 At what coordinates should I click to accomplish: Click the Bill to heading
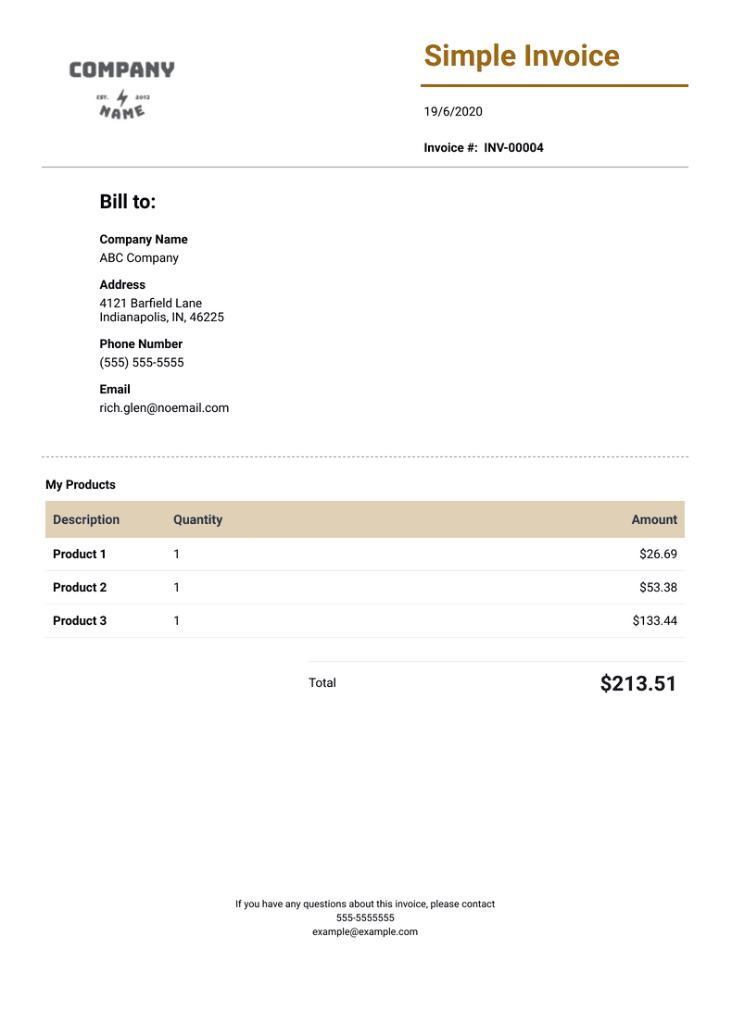click(128, 202)
